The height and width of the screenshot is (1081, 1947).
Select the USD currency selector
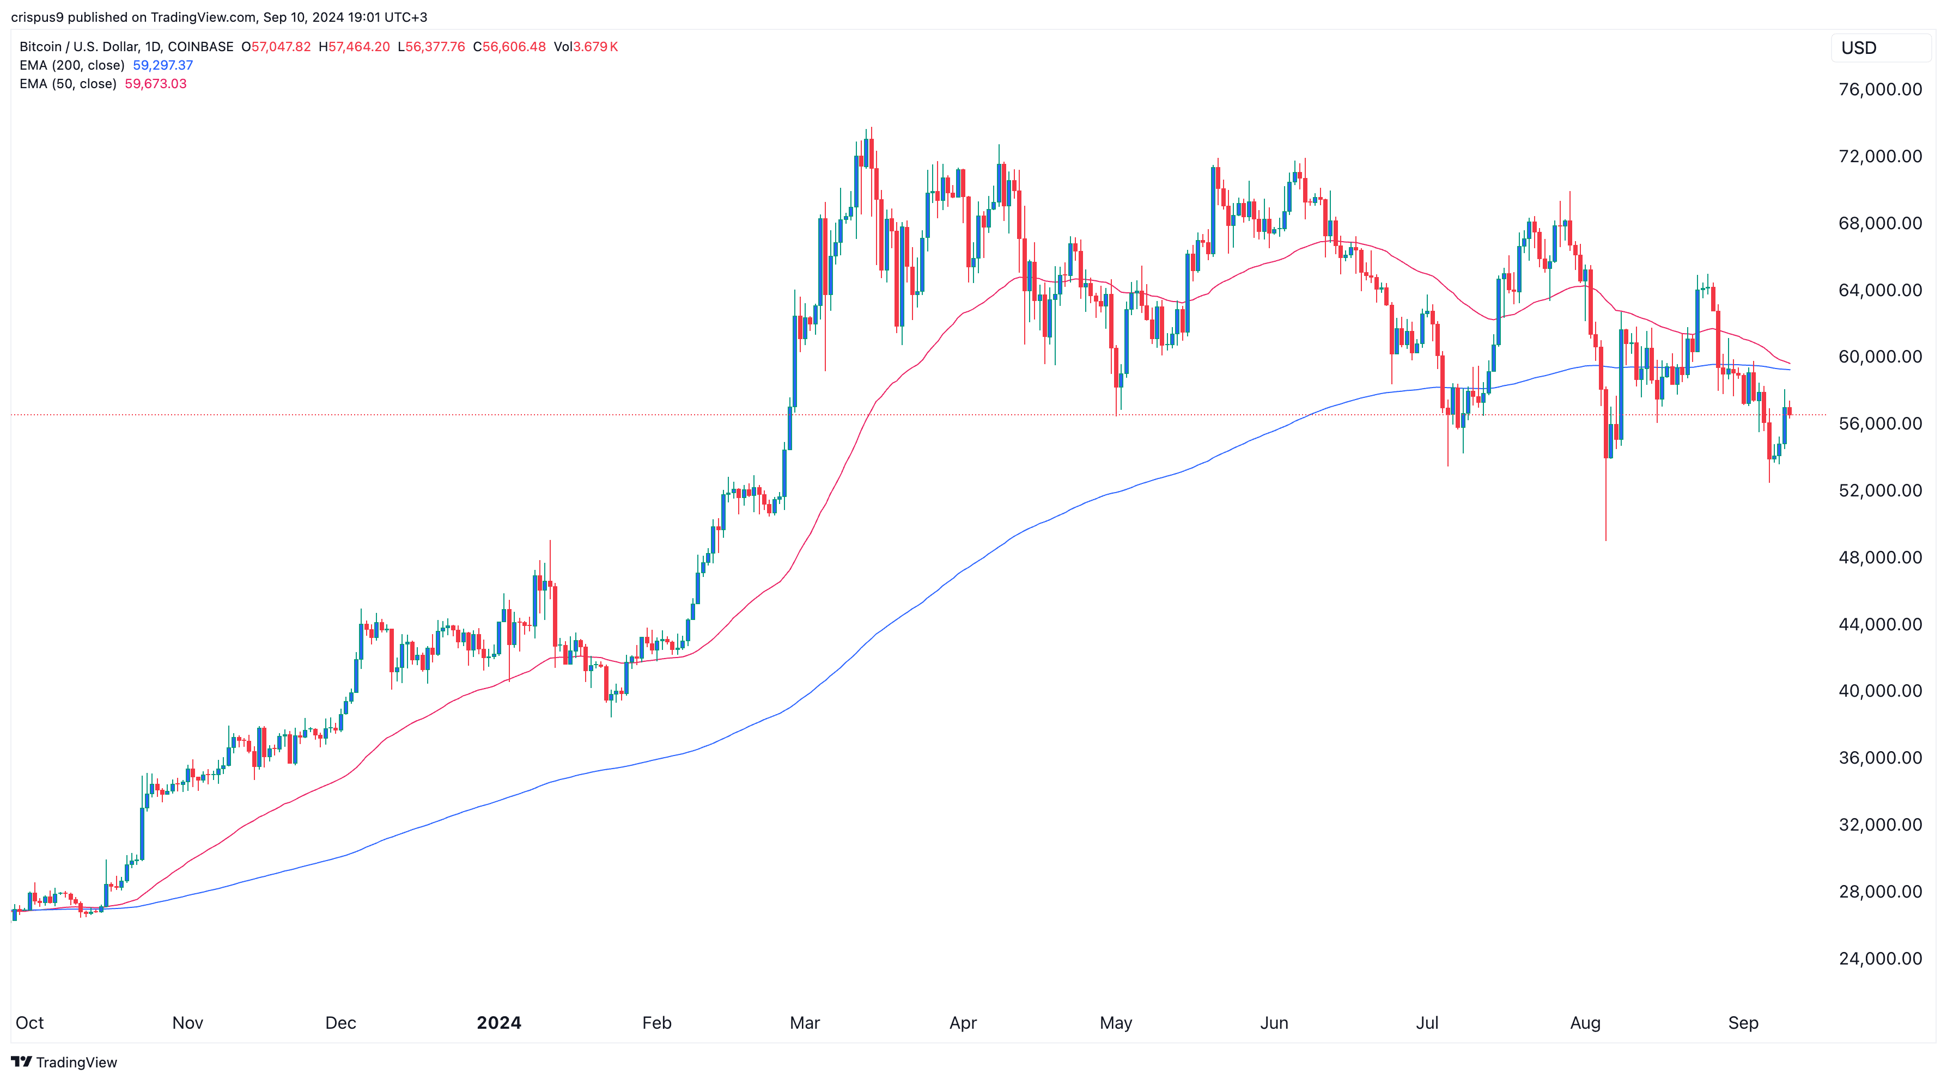(1881, 47)
